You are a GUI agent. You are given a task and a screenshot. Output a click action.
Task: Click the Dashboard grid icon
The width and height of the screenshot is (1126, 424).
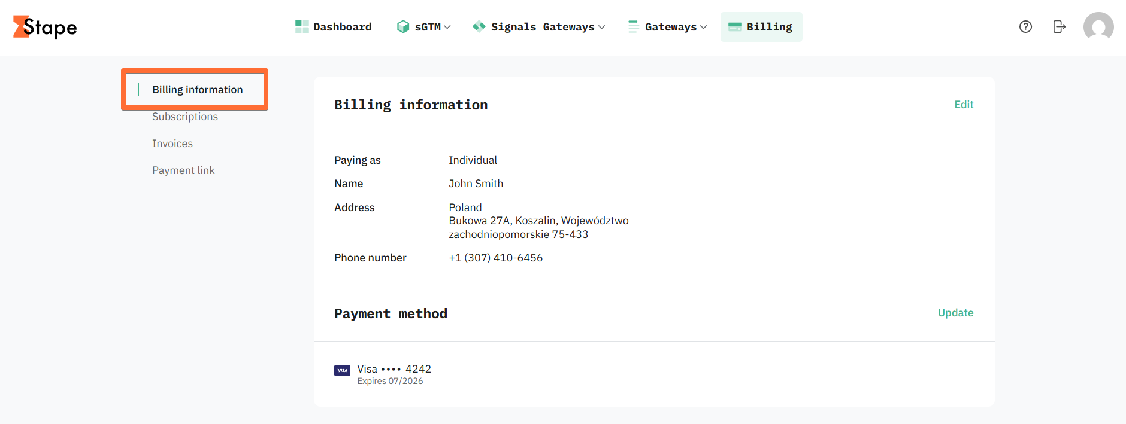302,27
